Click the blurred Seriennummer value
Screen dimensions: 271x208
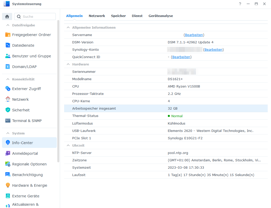pos(182,72)
